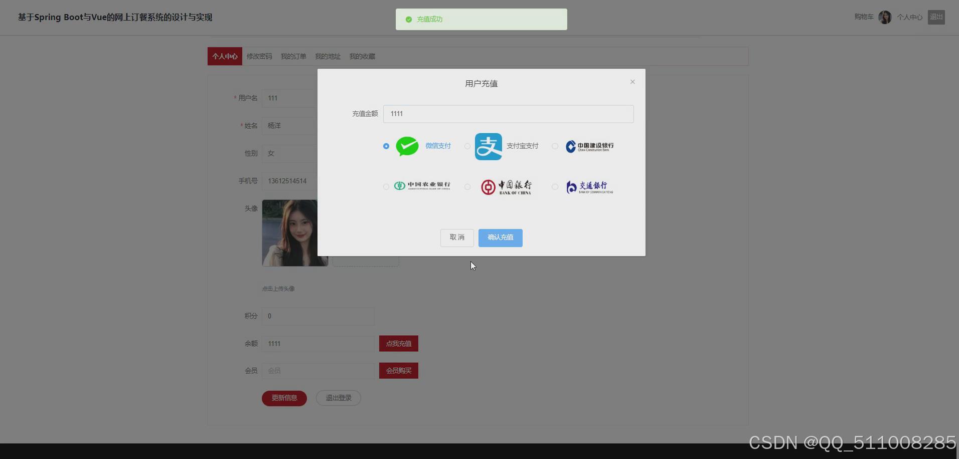Click the Bank of Communications logo
Image resolution: width=959 pixels, height=459 pixels.
(589, 187)
